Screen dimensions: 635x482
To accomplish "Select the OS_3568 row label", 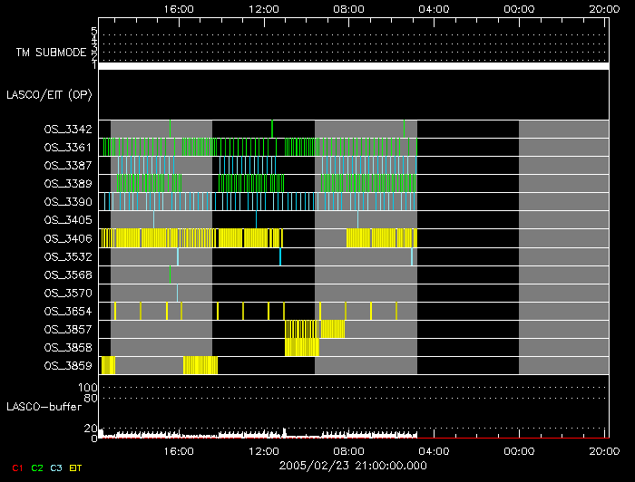I will [x=68, y=275].
